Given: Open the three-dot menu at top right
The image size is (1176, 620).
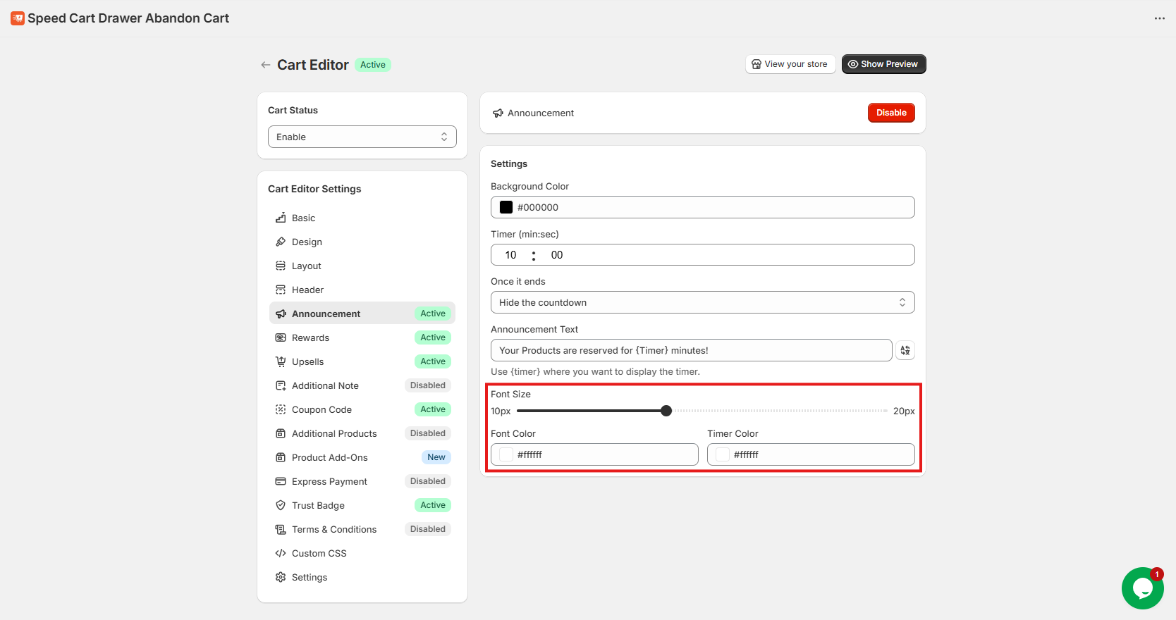Looking at the screenshot, I should [x=1159, y=18].
